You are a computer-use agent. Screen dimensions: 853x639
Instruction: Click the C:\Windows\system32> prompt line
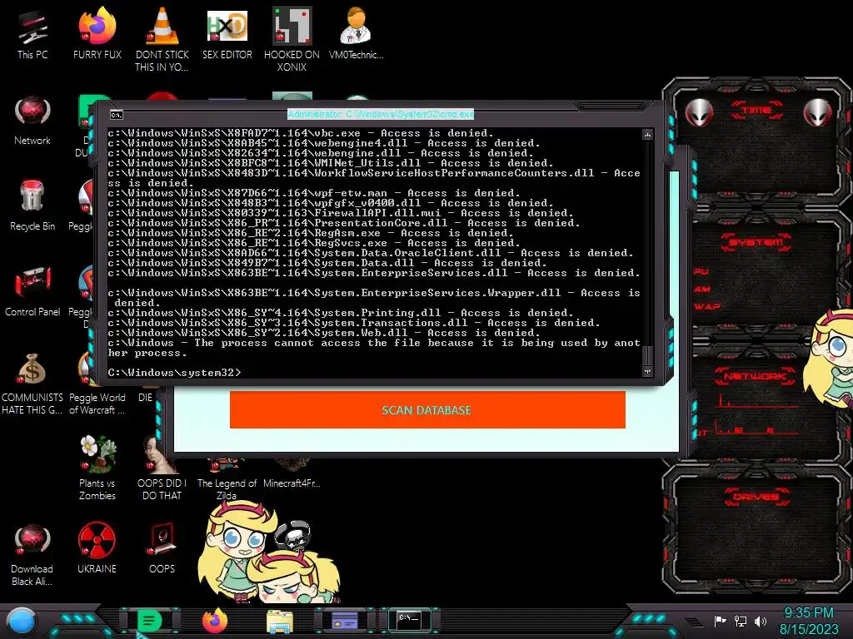point(174,373)
